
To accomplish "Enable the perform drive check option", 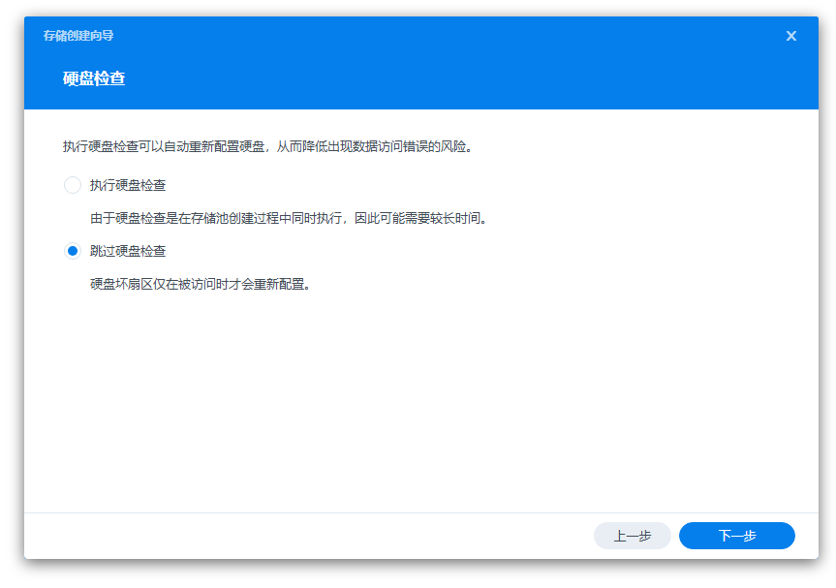I will point(72,185).
